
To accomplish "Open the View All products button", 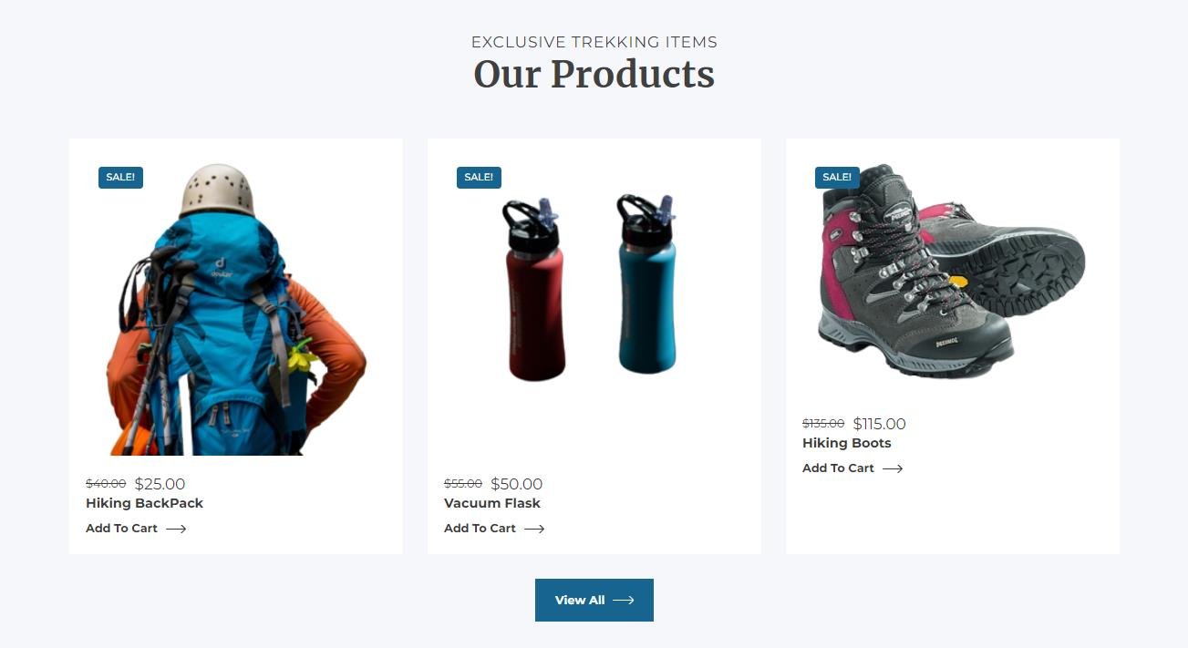I will pyautogui.click(x=594, y=600).
